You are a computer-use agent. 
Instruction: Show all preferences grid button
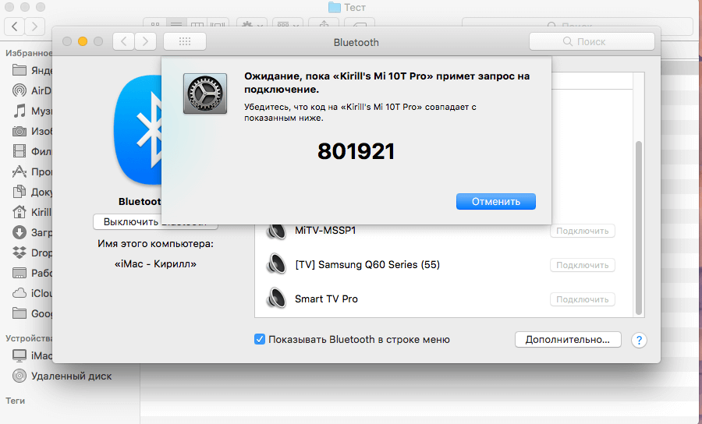[x=184, y=41]
